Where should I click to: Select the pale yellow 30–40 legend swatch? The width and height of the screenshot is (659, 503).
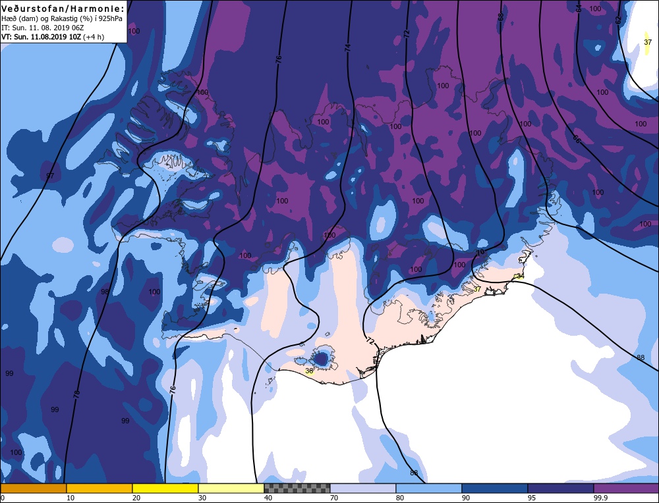click(231, 488)
